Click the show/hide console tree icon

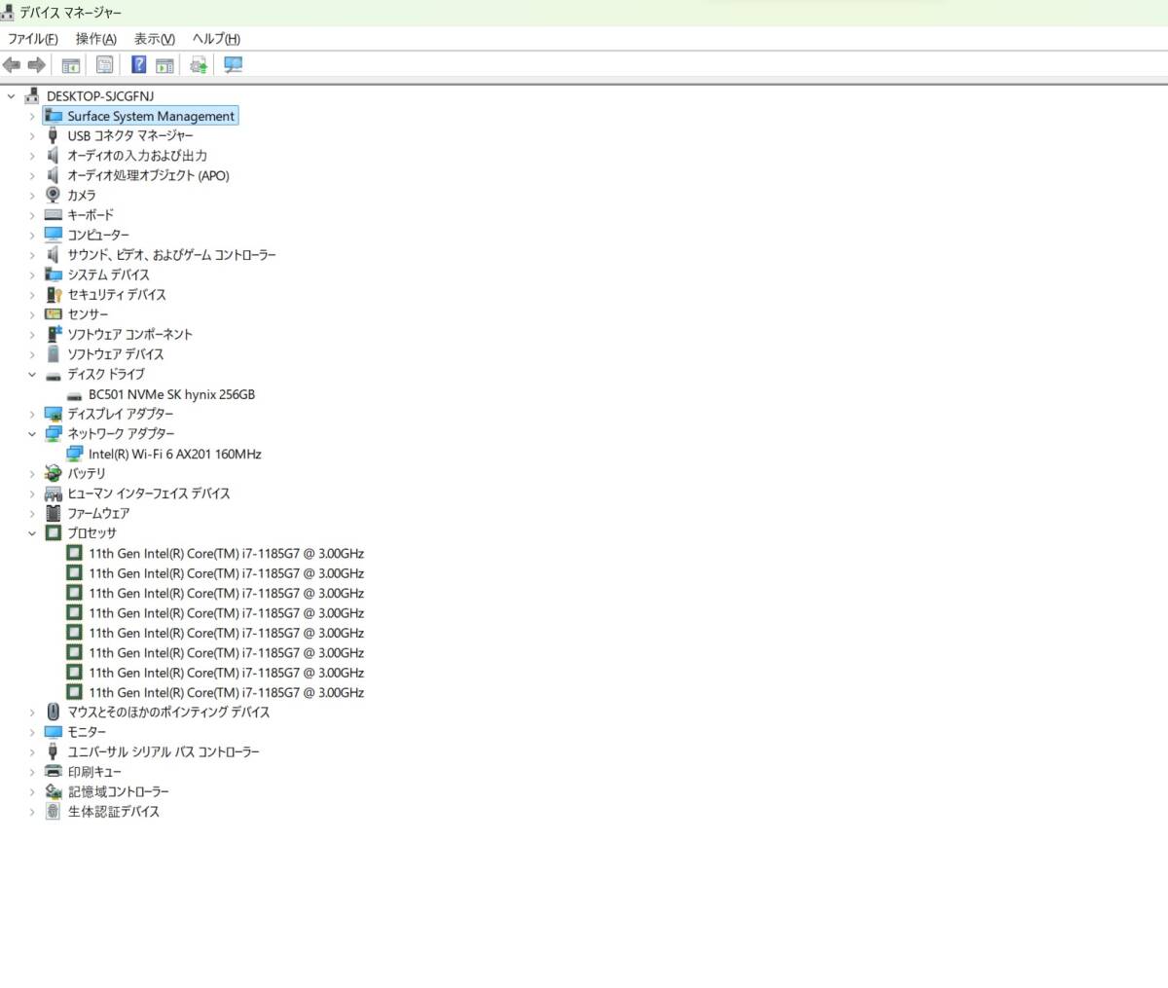coord(71,65)
